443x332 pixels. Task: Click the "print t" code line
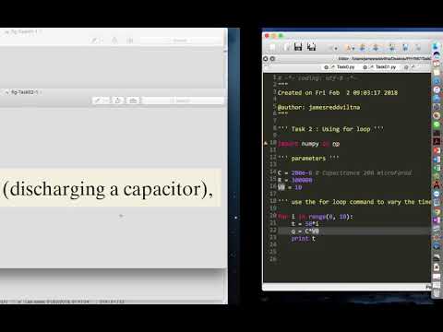pyautogui.click(x=304, y=239)
